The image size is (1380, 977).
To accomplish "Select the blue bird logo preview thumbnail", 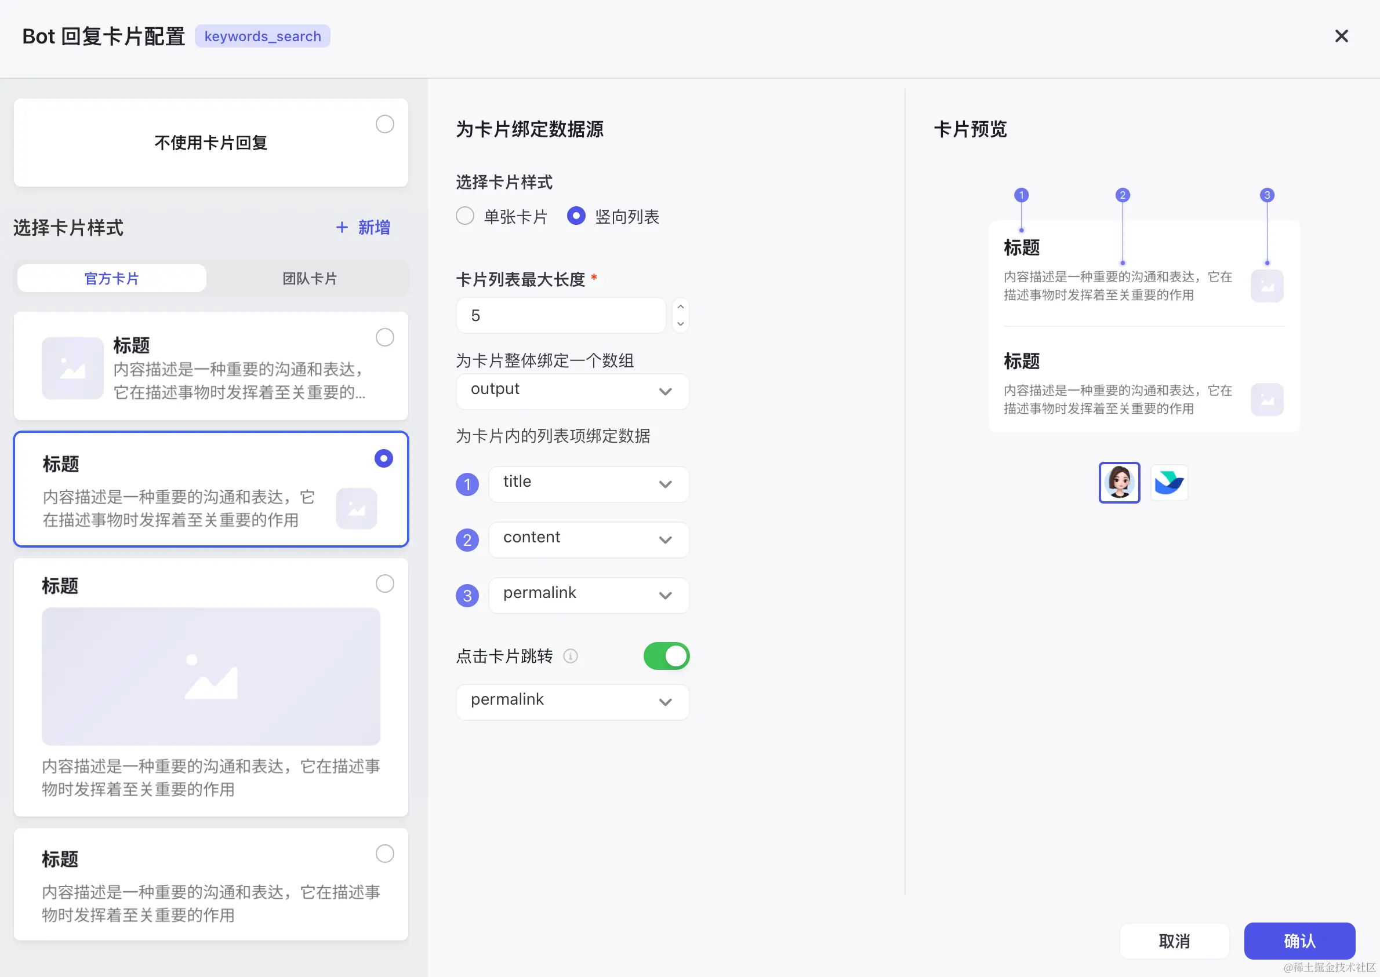I will 1169,483.
